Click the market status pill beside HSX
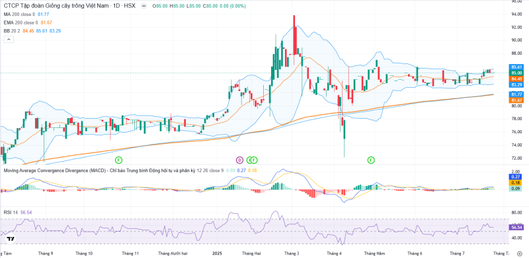 (143, 7)
